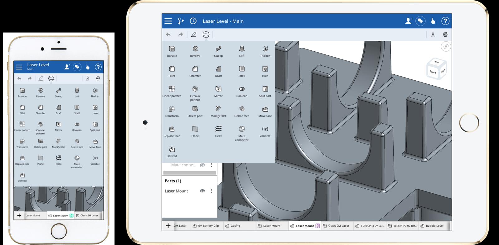499x245 pixels.
Task: Open the hamburger menu on the tablet
Action: [x=168, y=21]
